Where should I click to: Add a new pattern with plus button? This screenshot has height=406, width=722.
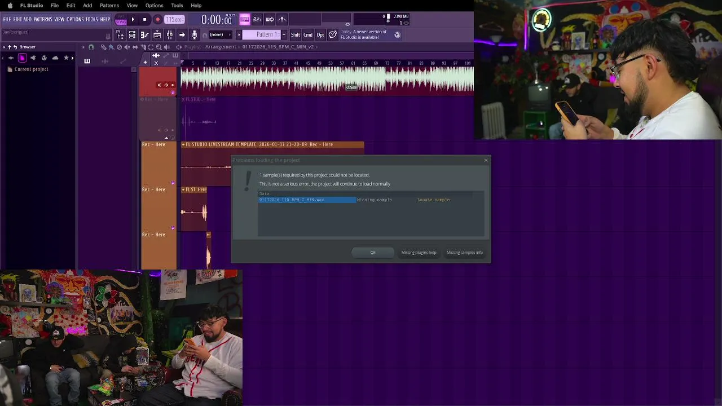click(x=284, y=35)
